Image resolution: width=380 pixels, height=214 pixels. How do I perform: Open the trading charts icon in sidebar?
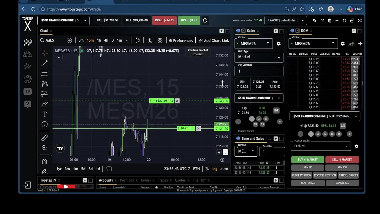tap(28, 42)
